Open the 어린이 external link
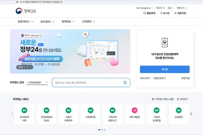The height and width of the screenshot is (135, 203). [160, 8]
